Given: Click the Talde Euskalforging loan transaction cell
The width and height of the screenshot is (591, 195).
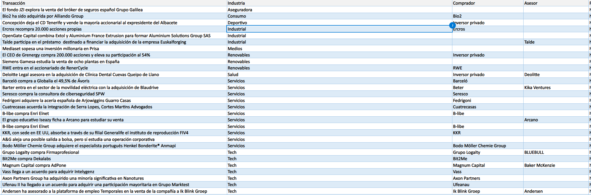Looking at the screenshot, I should [114, 42].
